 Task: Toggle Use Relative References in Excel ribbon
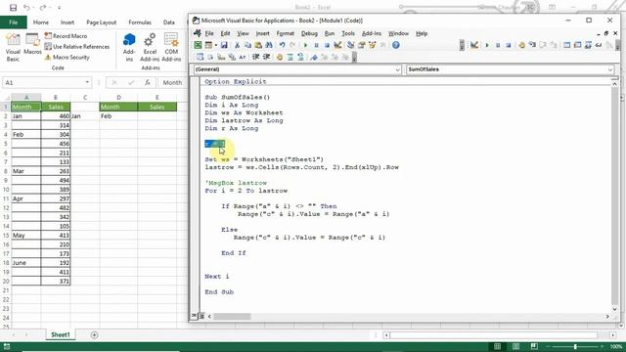(76, 47)
